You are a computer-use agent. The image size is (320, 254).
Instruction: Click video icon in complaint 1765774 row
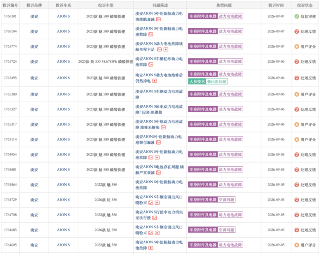tap(166, 49)
